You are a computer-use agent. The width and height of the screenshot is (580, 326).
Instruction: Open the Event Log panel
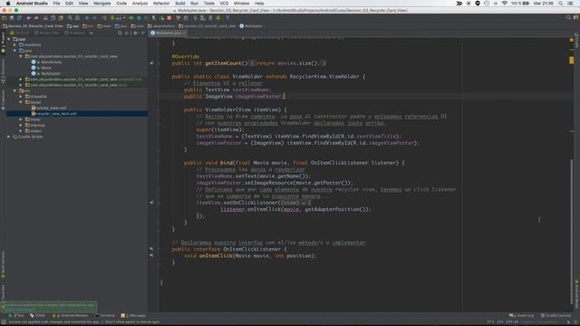(522, 316)
